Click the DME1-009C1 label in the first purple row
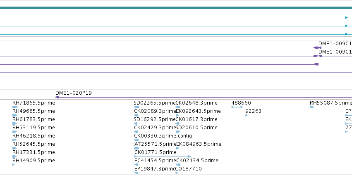The image size is (352, 175). [335, 44]
